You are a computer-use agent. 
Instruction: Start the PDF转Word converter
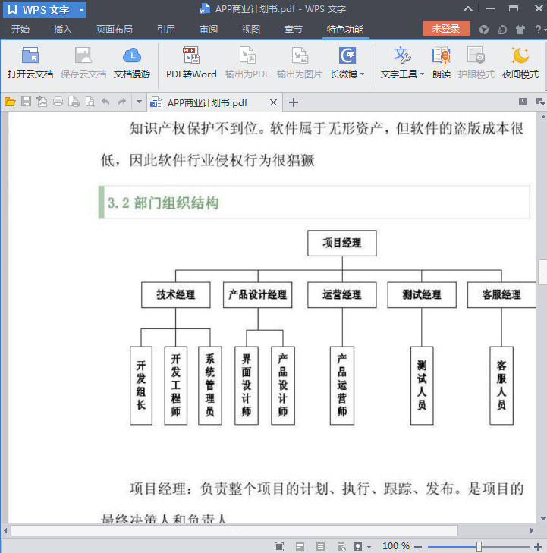[x=191, y=63]
